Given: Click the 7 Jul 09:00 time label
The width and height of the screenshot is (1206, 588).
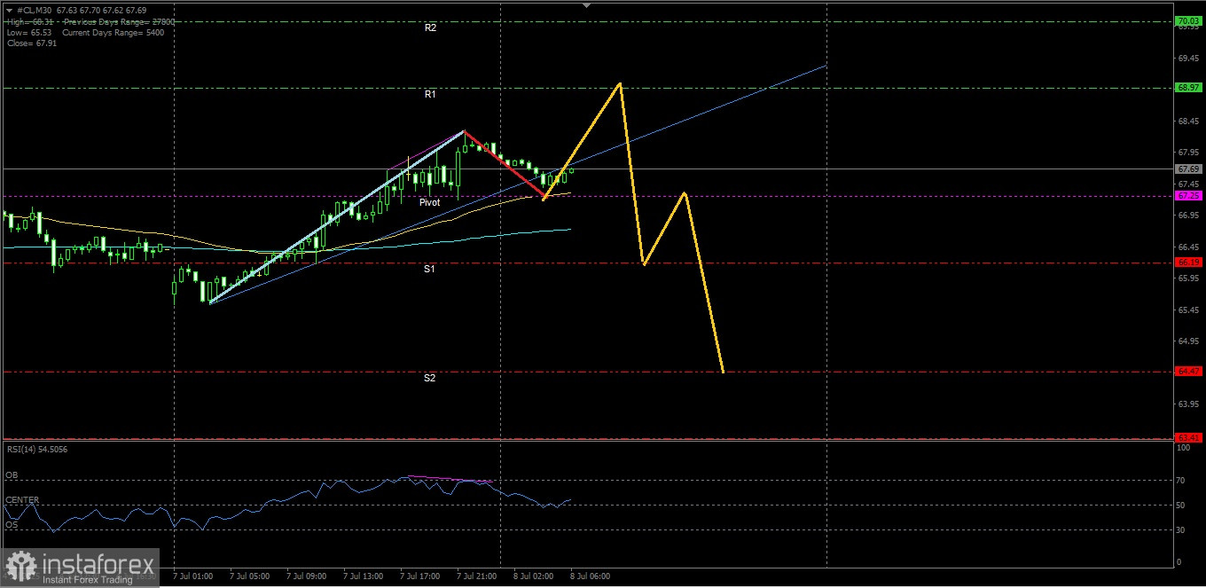Looking at the screenshot, I should tap(306, 576).
